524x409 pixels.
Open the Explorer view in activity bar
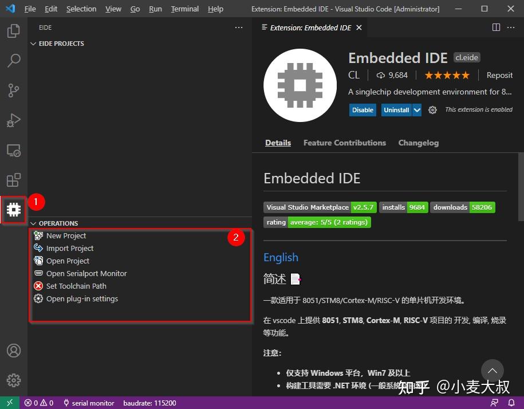pyautogui.click(x=13, y=31)
